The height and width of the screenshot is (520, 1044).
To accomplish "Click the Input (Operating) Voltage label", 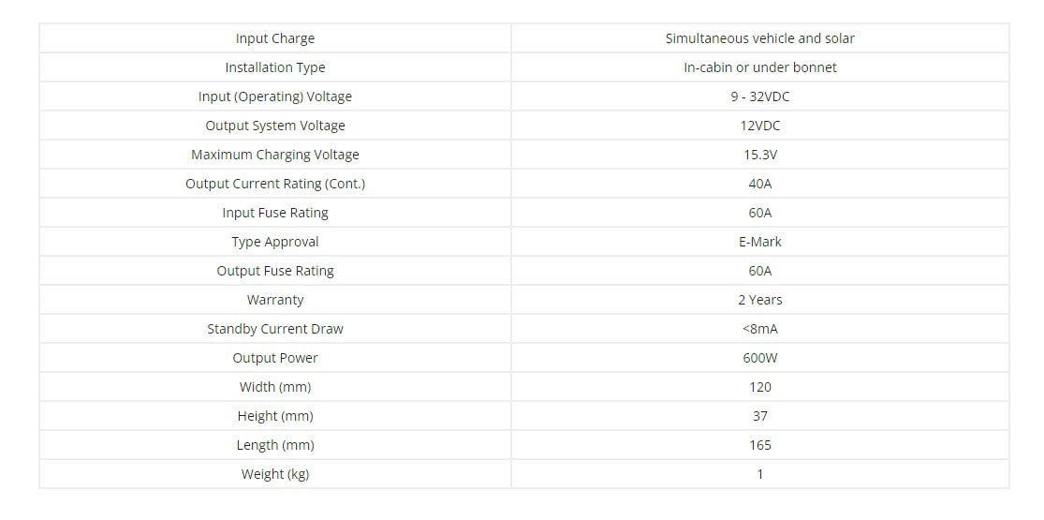I will tap(275, 97).
